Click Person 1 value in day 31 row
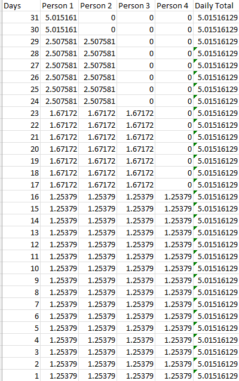The height and width of the screenshot is (381, 239). [x=59, y=17]
